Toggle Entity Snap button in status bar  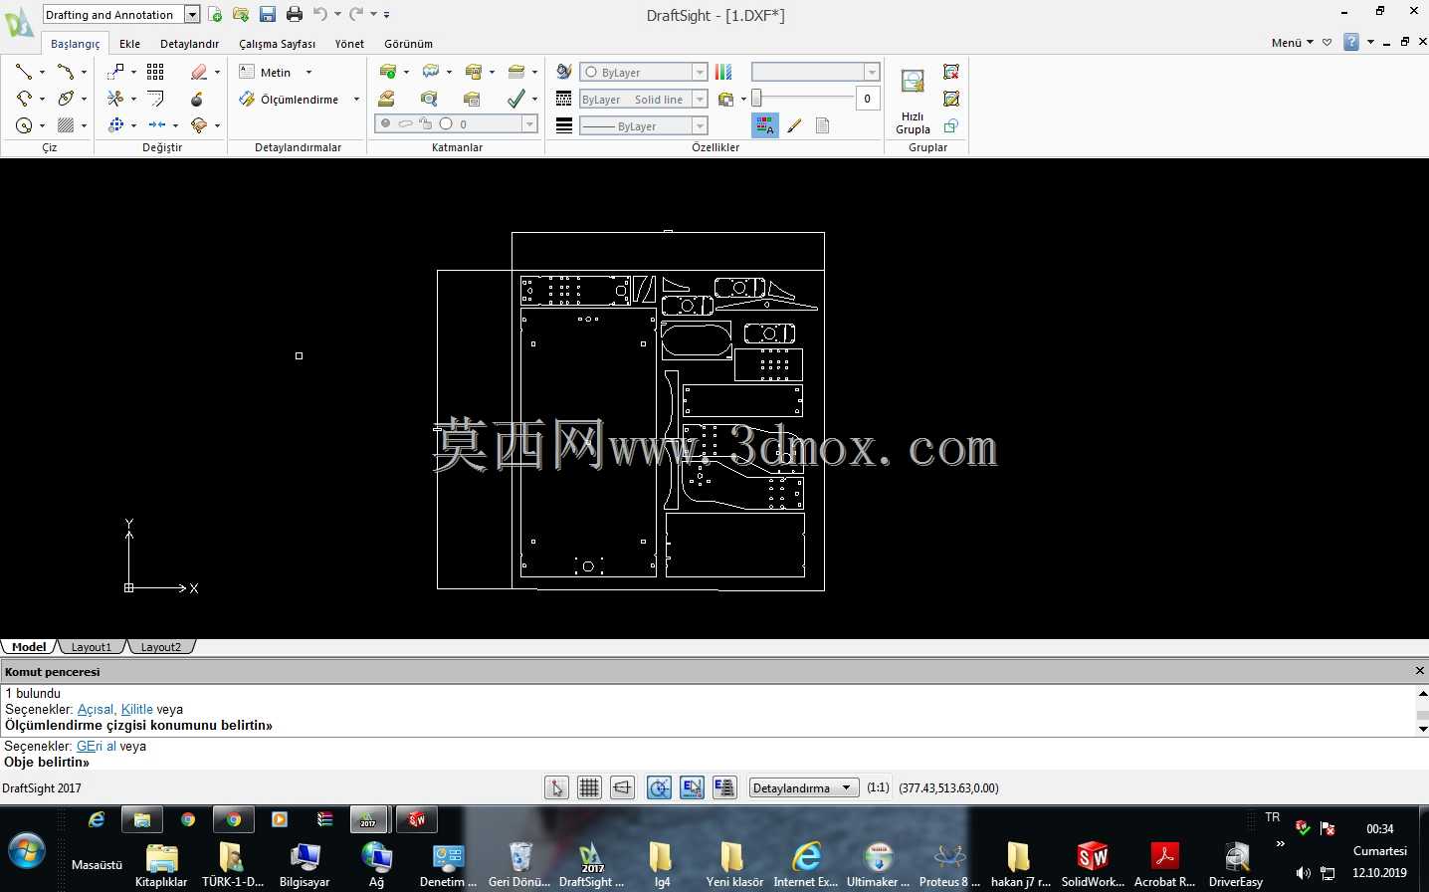pos(692,787)
